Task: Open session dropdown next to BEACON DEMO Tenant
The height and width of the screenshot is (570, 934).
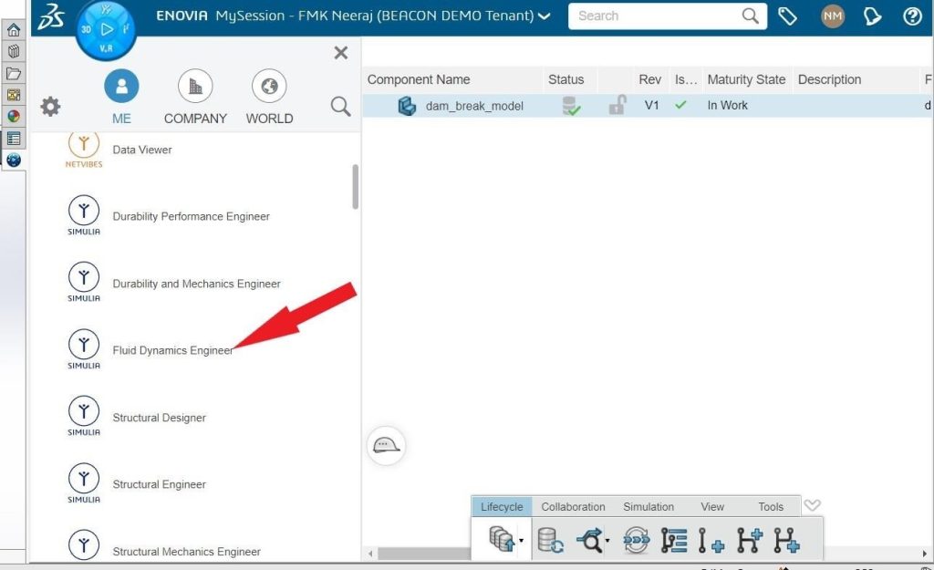Action: 545,16
